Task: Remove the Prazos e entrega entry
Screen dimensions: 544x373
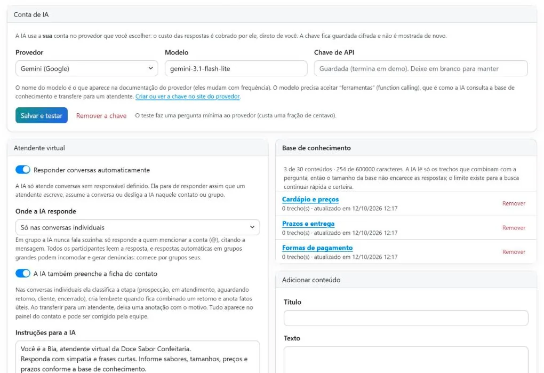Action: point(514,228)
